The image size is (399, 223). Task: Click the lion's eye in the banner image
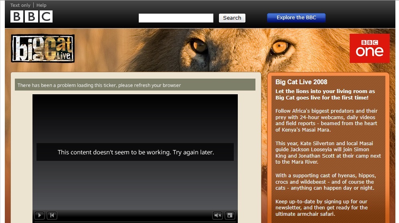click(279, 47)
